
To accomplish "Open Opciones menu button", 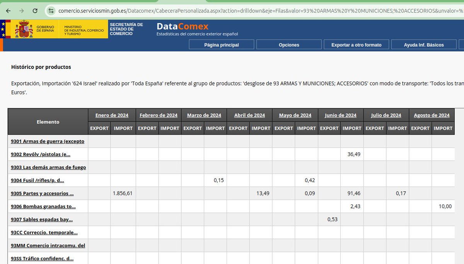I will [x=289, y=45].
